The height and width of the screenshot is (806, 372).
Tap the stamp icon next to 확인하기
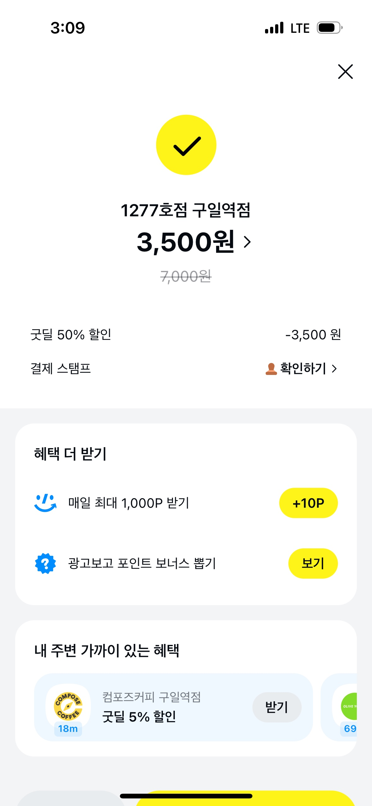tap(271, 369)
